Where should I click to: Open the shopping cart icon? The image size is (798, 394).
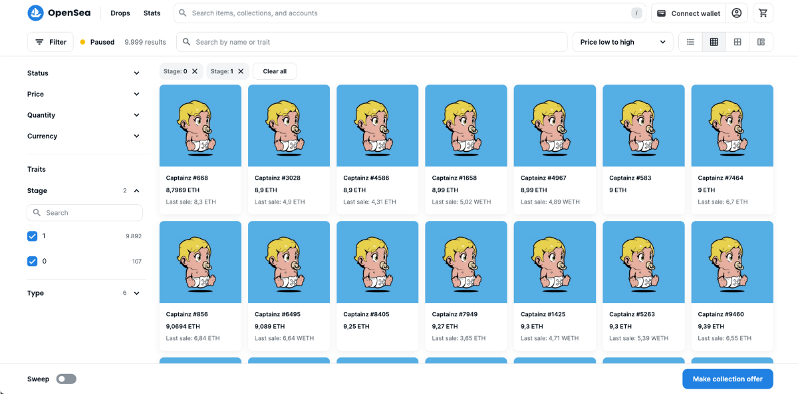pyautogui.click(x=762, y=13)
